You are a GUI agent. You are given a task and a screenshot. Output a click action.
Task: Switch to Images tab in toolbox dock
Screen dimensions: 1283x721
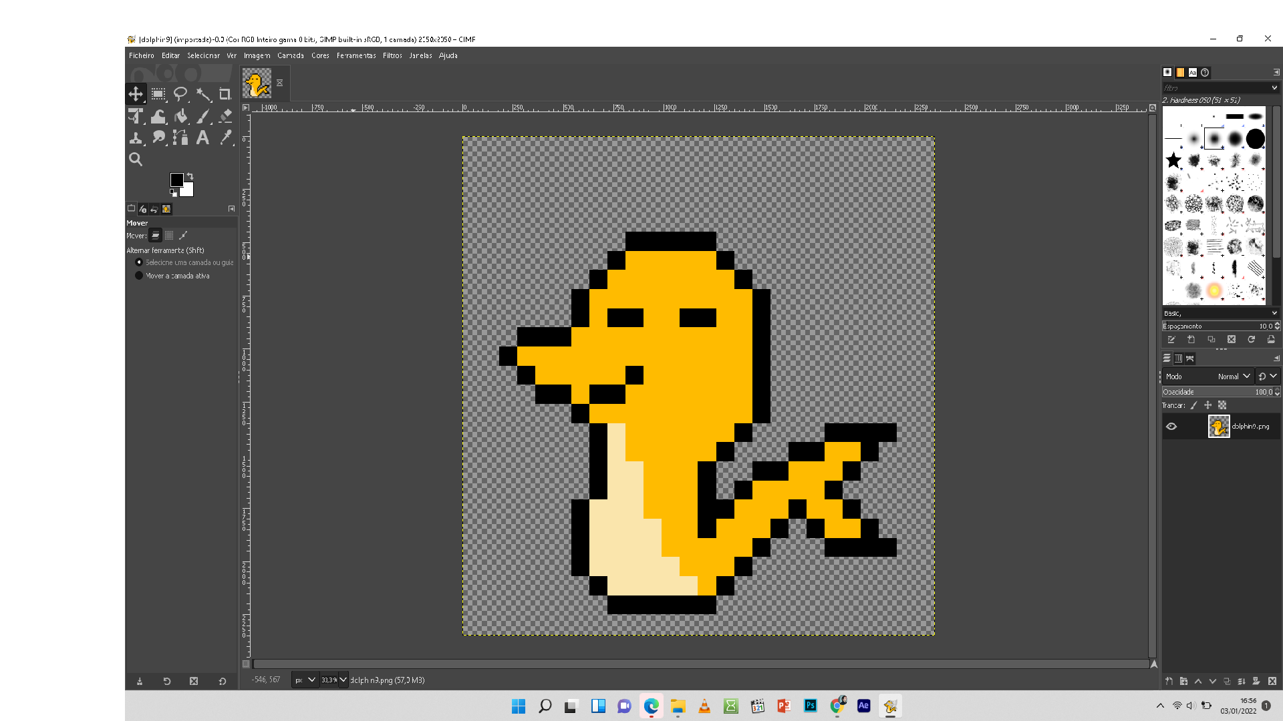pos(166,209)
